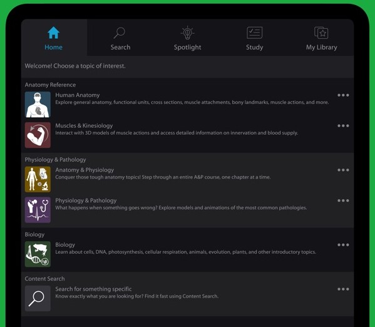Switch to the Study tab label

click(254, 48)
